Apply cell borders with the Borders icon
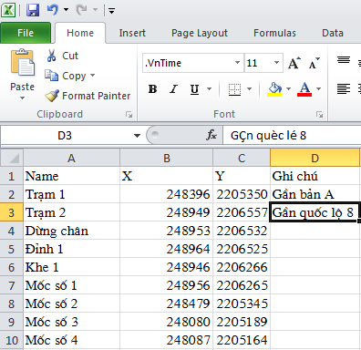This screenshot has width=361, height=350. pos(234,89)
